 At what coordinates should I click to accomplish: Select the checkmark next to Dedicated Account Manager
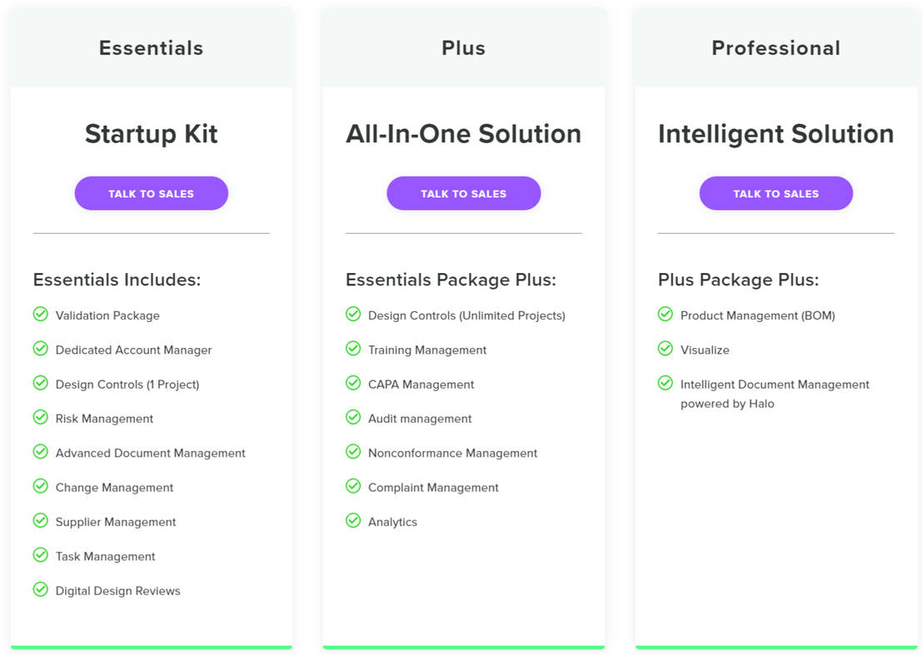41,350
